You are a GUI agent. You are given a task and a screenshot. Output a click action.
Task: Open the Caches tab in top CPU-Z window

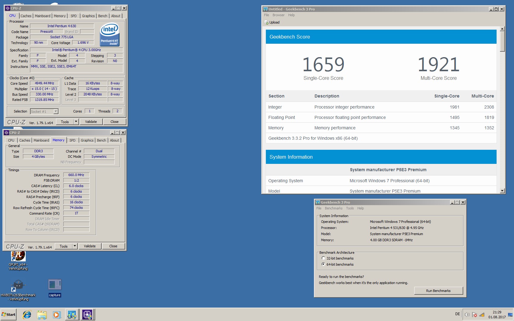click(26, 16)
